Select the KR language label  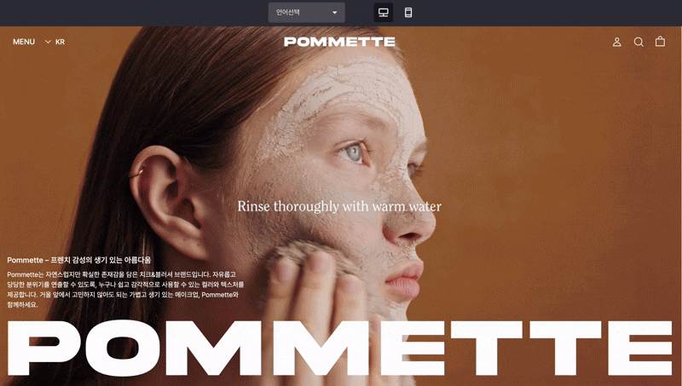click(60, 42)
